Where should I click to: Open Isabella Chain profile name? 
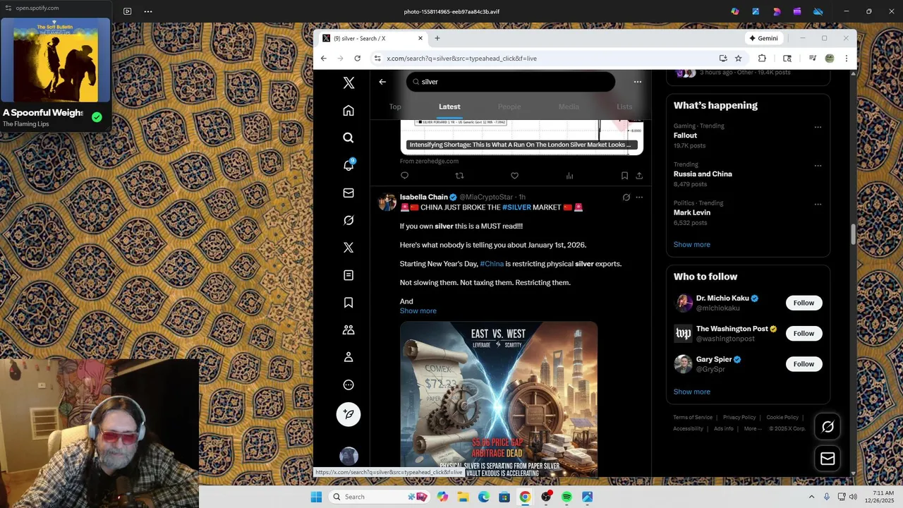423,197
